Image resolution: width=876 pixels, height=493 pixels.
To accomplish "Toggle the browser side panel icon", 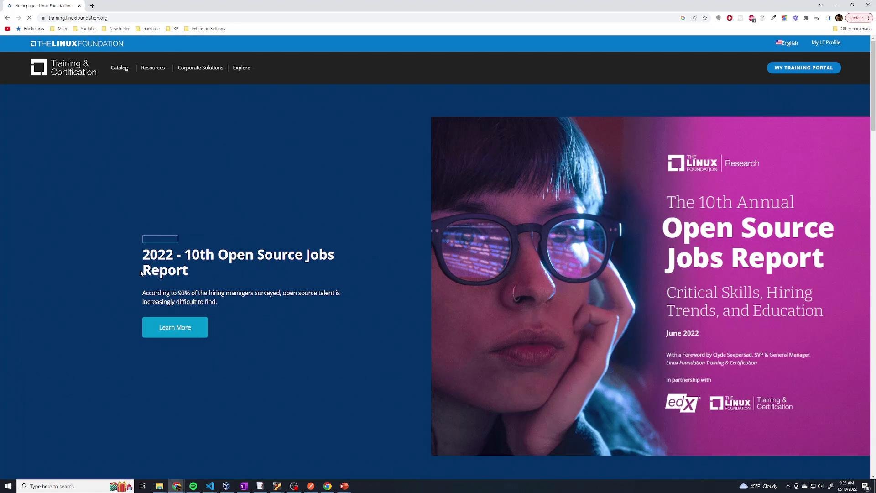I will click(828, 18).
